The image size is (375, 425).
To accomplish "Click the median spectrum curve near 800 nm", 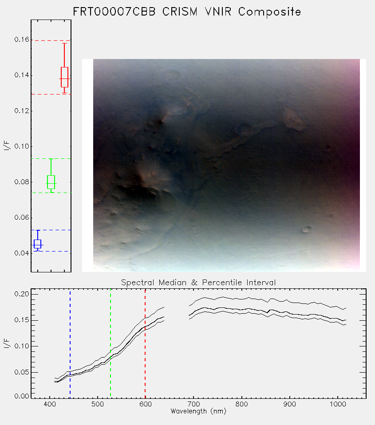I will pos(241,309).
